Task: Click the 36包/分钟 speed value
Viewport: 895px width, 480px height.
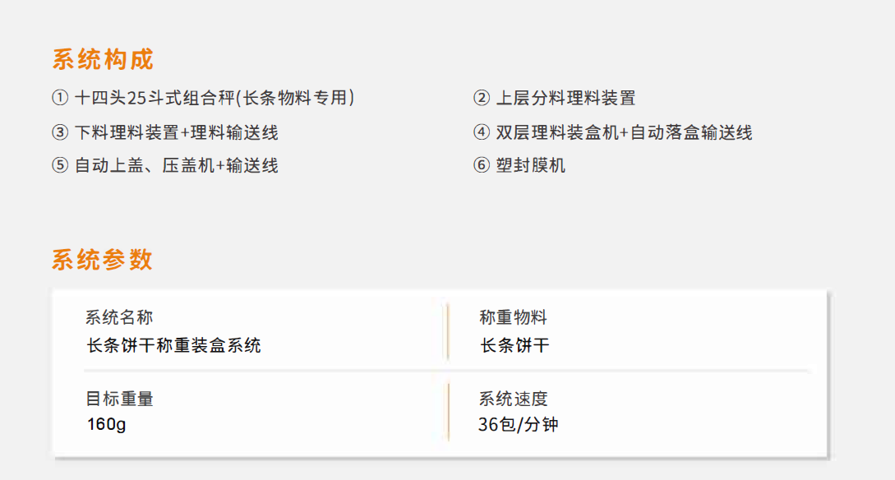Action: point(519,424)
